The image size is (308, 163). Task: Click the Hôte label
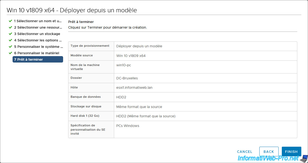[x=74, y=87]
